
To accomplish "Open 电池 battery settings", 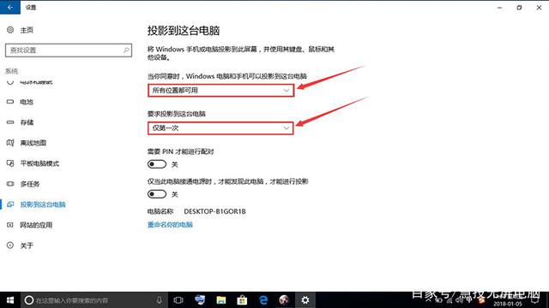I will (x=27, y=102).
